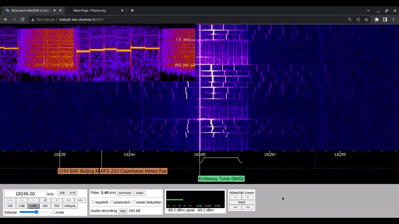
Task: Click the S-meter signal strength display
Action: [x=195, y=199]
